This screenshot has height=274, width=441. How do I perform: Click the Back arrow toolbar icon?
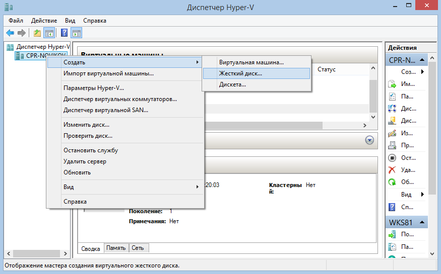[10, 33]
